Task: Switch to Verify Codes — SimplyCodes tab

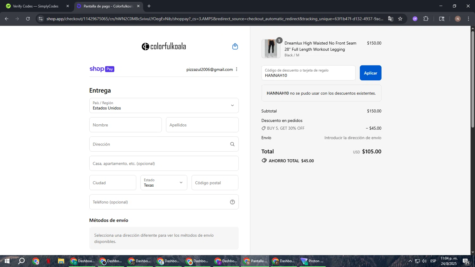Action: [38, 6]
